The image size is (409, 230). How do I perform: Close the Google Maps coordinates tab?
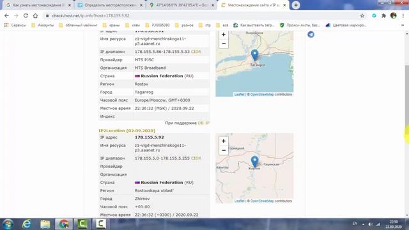pos(213,5)
